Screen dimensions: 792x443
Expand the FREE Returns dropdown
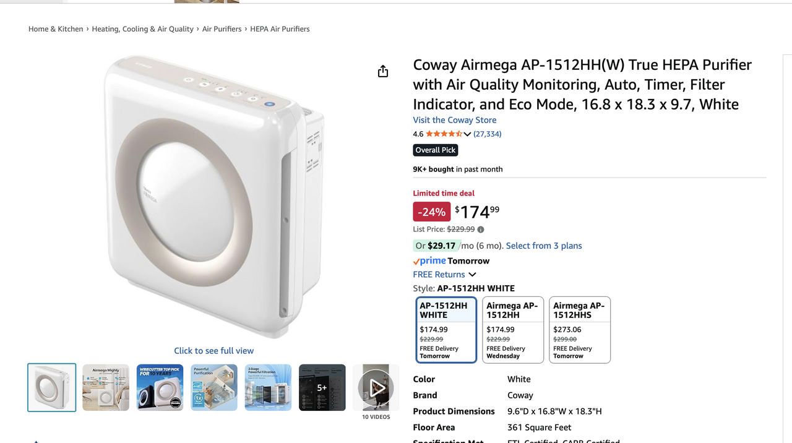click(445, 275)
